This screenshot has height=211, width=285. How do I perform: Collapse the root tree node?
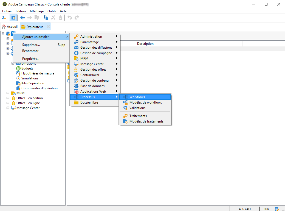coord(3,34)
